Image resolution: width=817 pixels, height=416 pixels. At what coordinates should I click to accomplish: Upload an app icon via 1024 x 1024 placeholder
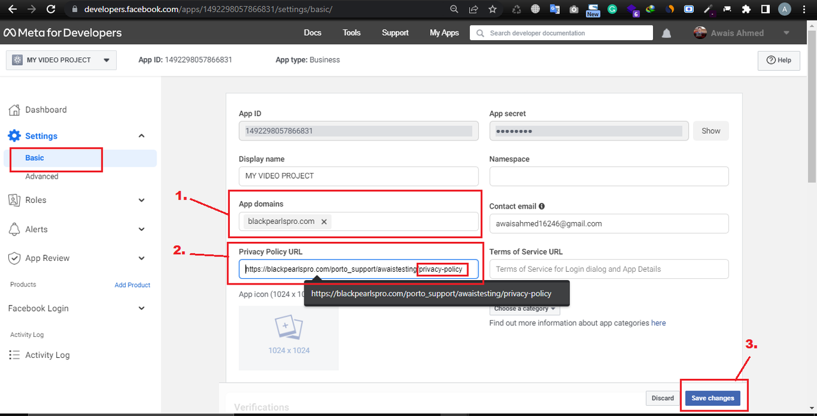coord(289,338)
